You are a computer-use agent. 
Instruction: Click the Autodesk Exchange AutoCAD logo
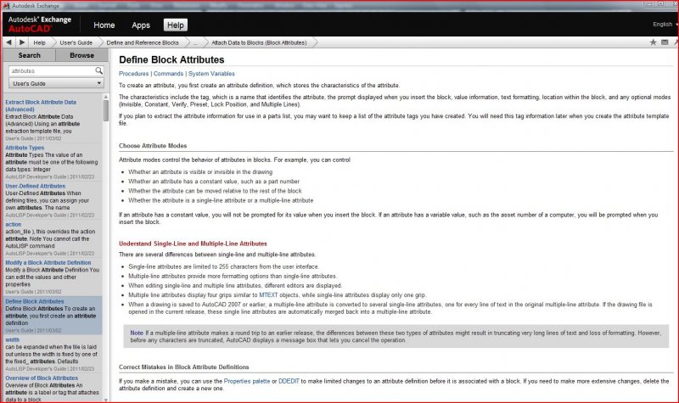click(39, 25)
